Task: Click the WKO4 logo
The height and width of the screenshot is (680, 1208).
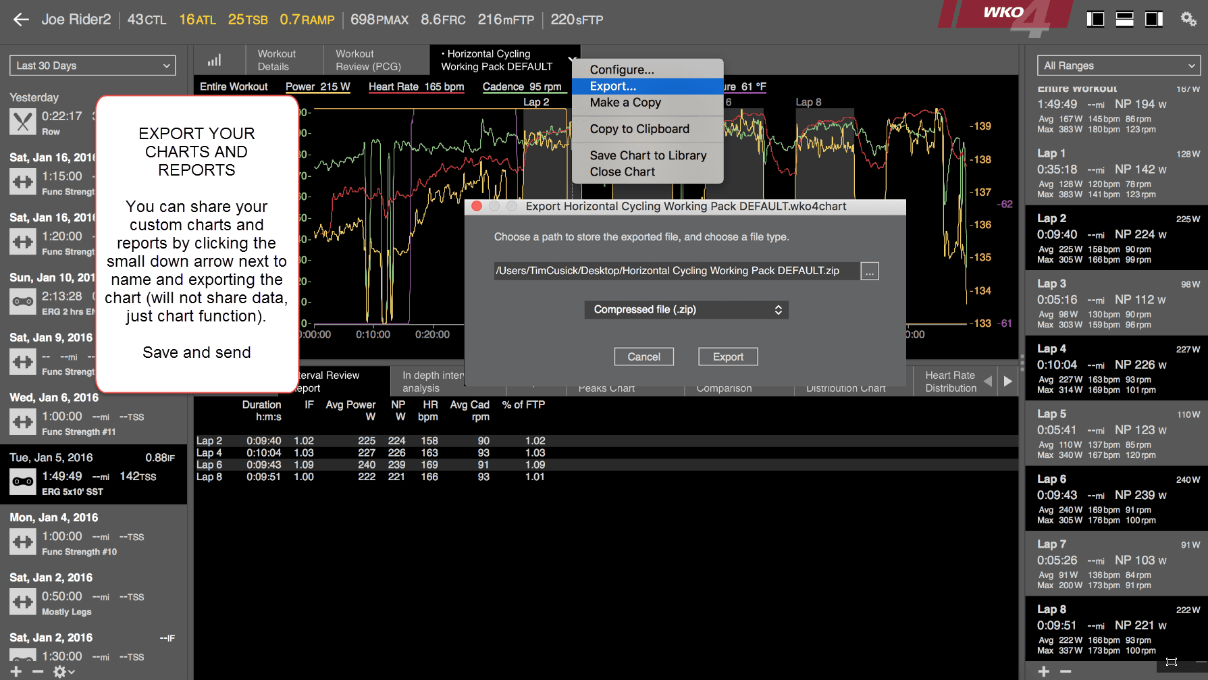Action: coord(1004,18)
